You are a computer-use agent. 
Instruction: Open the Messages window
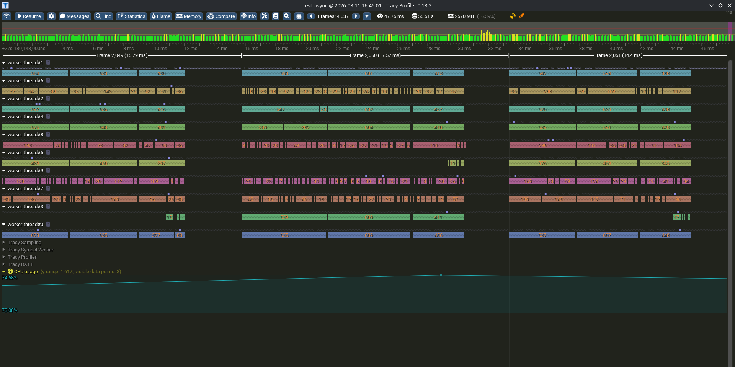point(75,16)
